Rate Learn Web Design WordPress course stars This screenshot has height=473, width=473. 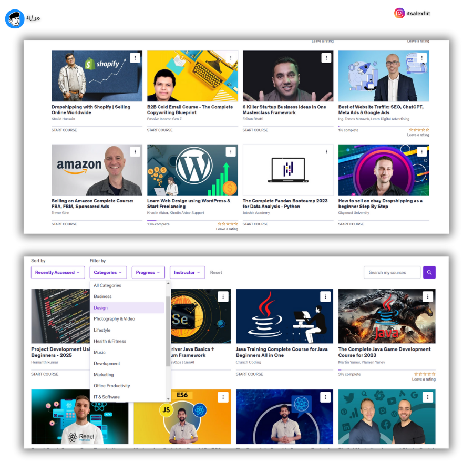click(228, 224)
